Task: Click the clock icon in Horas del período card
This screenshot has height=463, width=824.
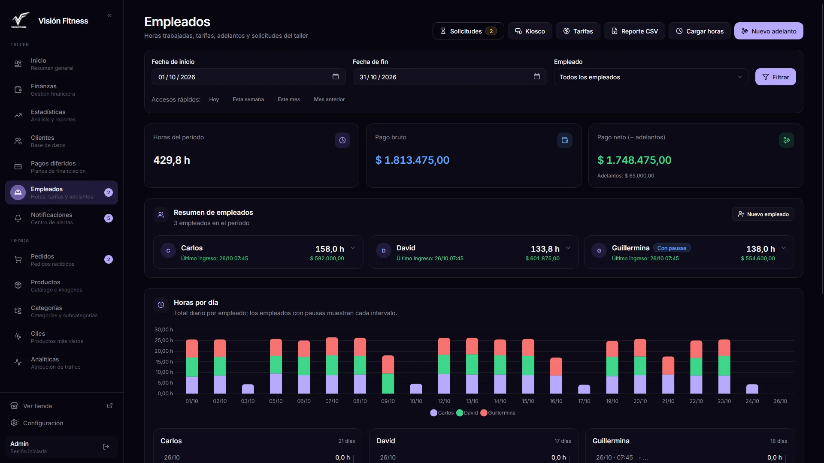Action: tap(342, 140)
